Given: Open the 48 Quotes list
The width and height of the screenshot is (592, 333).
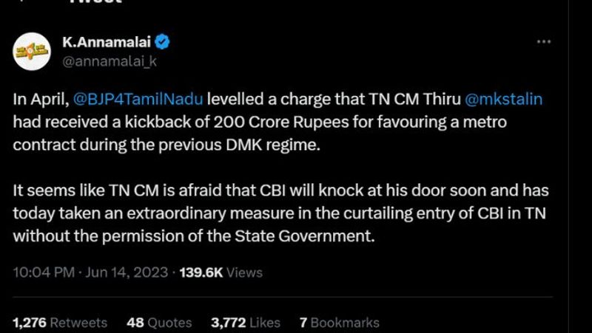Looking at the screenshot, I should tap(159, 323).
